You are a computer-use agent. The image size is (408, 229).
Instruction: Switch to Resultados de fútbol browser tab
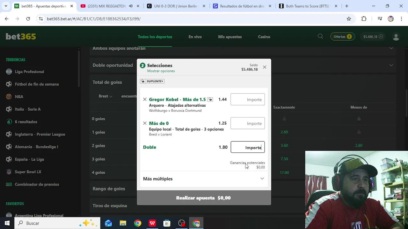(242, 6)
